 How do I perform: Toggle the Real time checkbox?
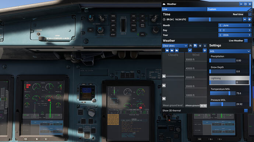click(x=250, y=14)
